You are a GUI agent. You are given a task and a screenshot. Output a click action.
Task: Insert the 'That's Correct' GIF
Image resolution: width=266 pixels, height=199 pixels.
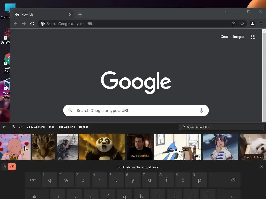(x=139, y=147)
